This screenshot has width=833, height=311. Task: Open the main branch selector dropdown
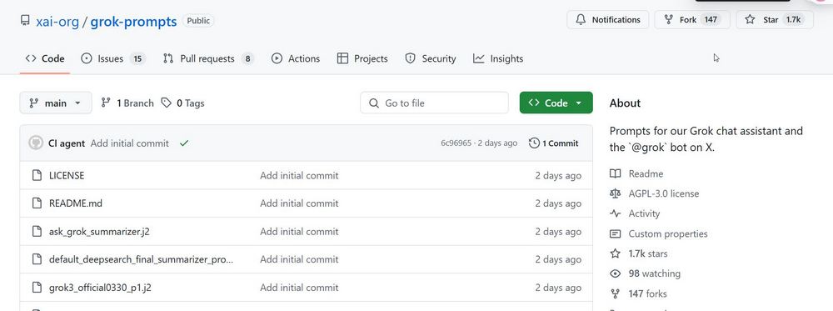tap(56, 103)
